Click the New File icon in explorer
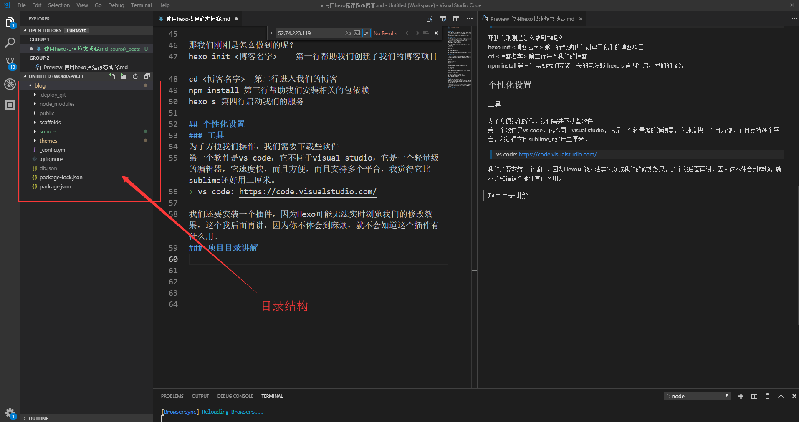799x422 pixels. pyautogui.click(x=112, y=76)
